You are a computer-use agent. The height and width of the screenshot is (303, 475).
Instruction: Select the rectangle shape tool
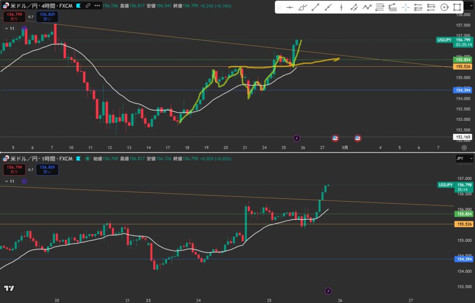click(x=457, y=7)
